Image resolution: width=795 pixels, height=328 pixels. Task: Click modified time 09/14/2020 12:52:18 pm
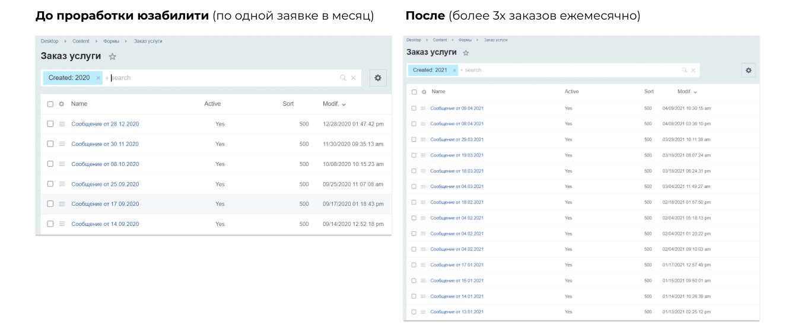point(353,224)
